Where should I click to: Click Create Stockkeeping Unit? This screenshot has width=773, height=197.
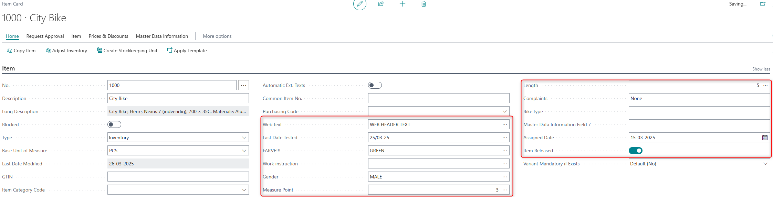click(x=127, y=51)
